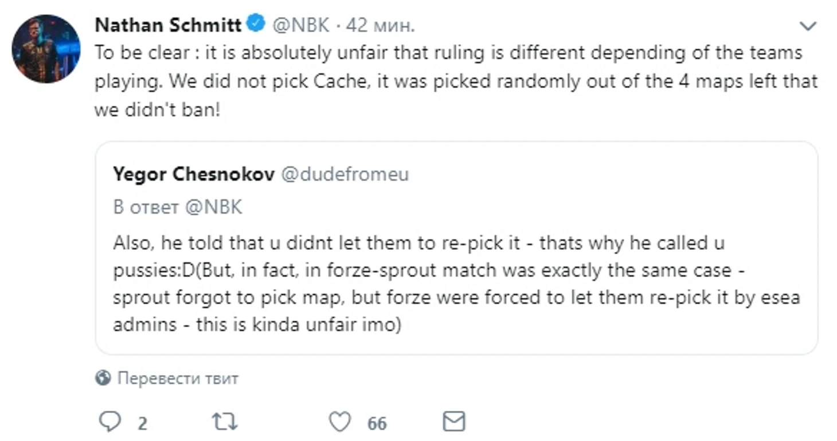This screenshot has width=837, height=441.
Task: Click the blue verified badge
Action: click(x=256, y=24)
